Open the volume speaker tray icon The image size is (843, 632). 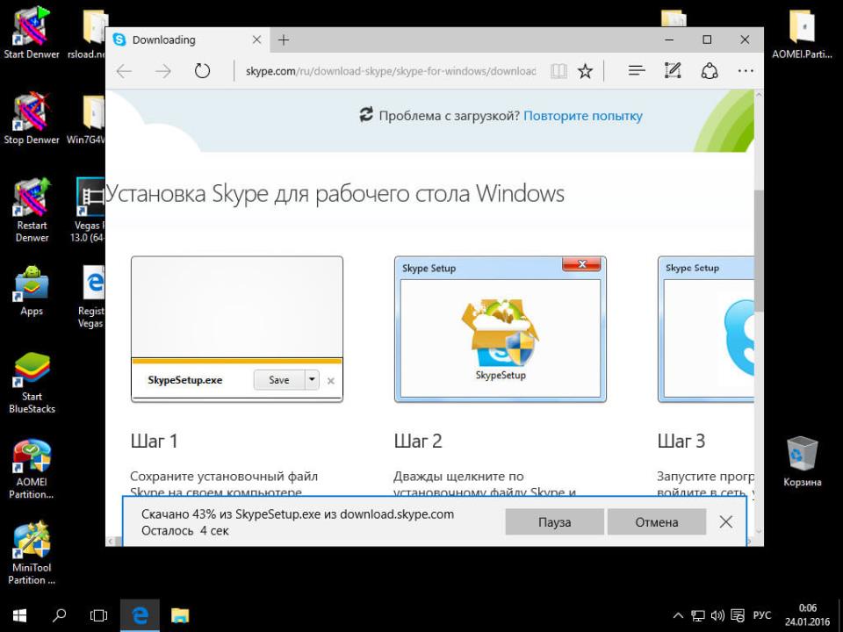(x=717, y=616)
